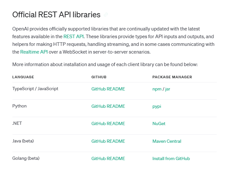Click the GITHUB column header
The image size is (226, 170).
[99, 77]
